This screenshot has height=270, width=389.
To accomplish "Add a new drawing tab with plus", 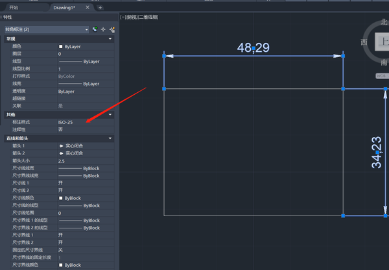I will point(100,8).
